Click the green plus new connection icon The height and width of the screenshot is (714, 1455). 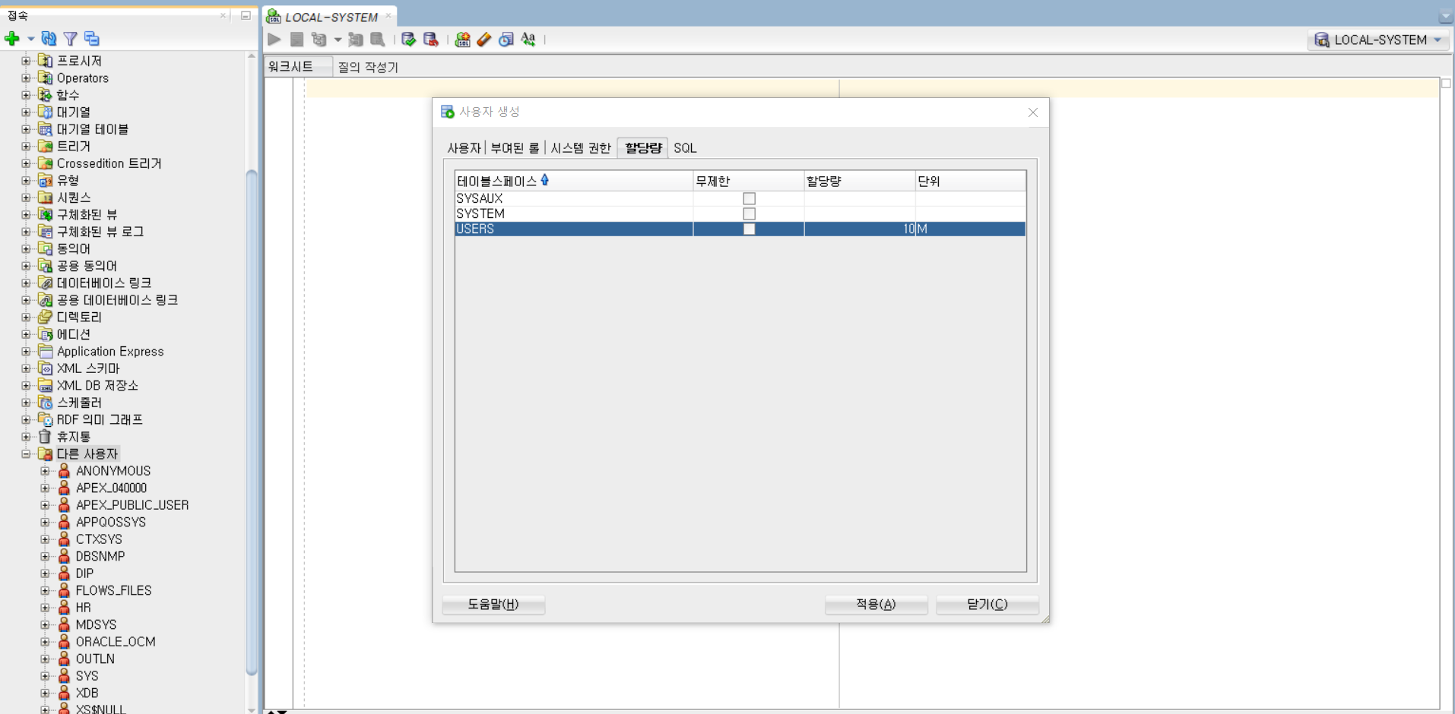[x=11, y=39]
